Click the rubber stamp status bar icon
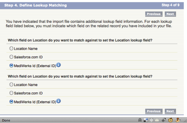Image resolution: width=187 pixels, height=123 pixels. click(x=177, y=120)
